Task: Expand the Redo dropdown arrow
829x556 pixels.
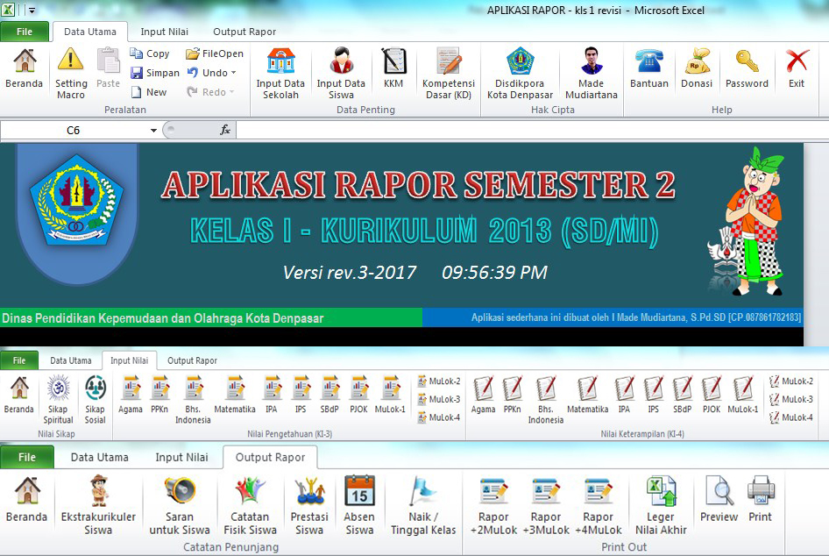Action: click(231, 92)
